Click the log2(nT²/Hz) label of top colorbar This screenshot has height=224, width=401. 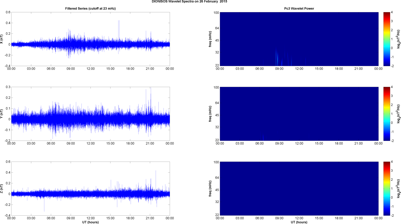[399, 39]
